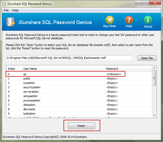Click the User Name column header

pos(63,69)
